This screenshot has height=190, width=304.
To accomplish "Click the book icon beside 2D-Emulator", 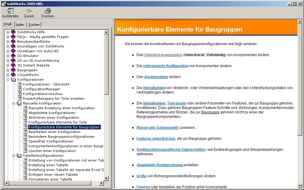I will pos(13,56).
